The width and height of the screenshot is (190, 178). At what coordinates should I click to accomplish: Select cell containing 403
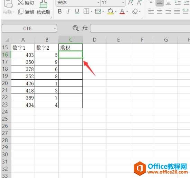point(23,55)
